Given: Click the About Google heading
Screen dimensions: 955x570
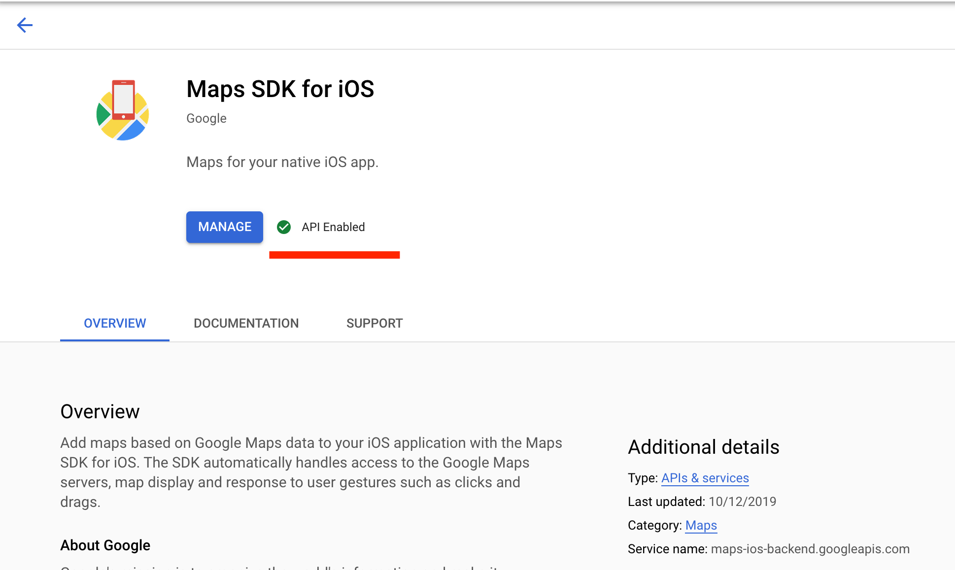Looking at the screenshot, I should pos(105,545).
